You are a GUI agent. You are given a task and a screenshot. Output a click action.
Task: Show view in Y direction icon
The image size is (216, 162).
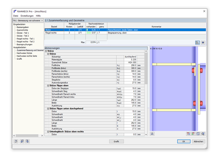pos(188,134)
